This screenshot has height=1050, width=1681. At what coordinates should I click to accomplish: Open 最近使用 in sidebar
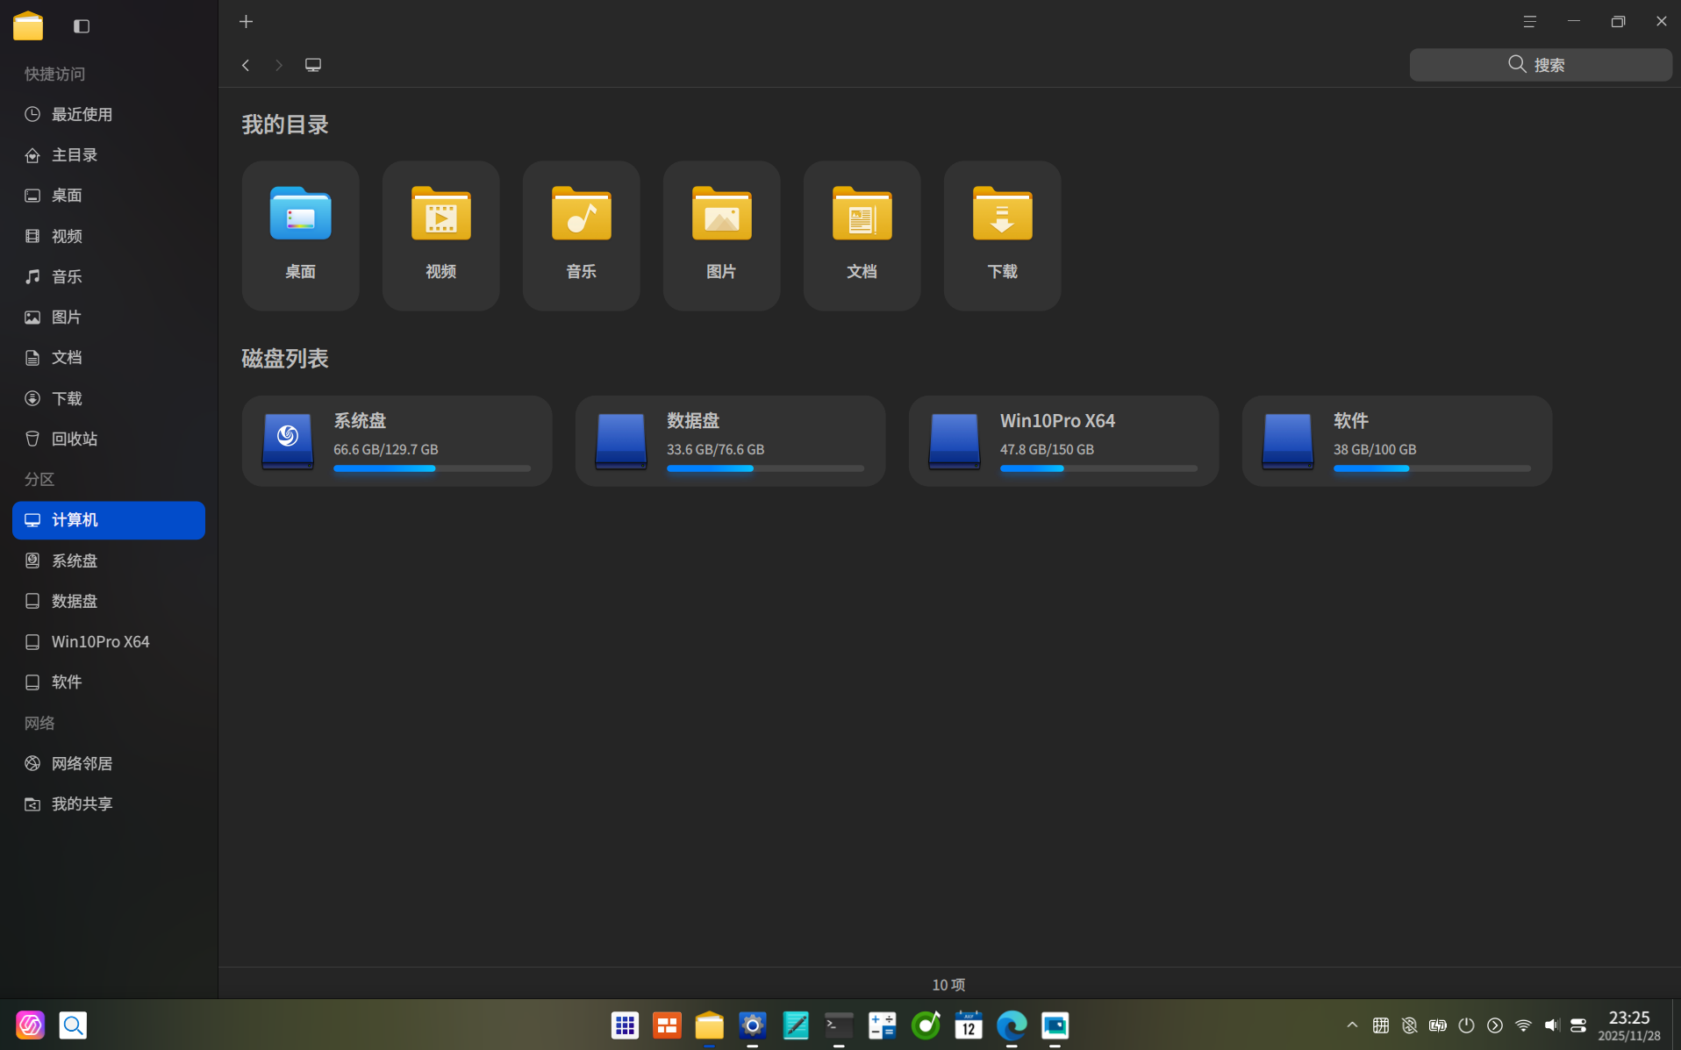click(x=109, y=114)
